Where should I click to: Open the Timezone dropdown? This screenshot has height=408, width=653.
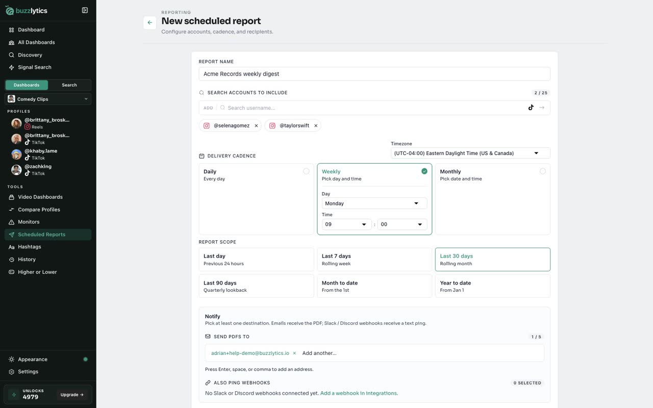point(470,153)
